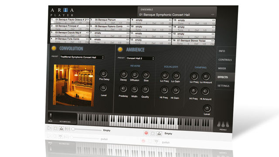The width and height of the screenshot is (279, 157).
Task: Select empty slot 7
Action: (x=109, y=34)
